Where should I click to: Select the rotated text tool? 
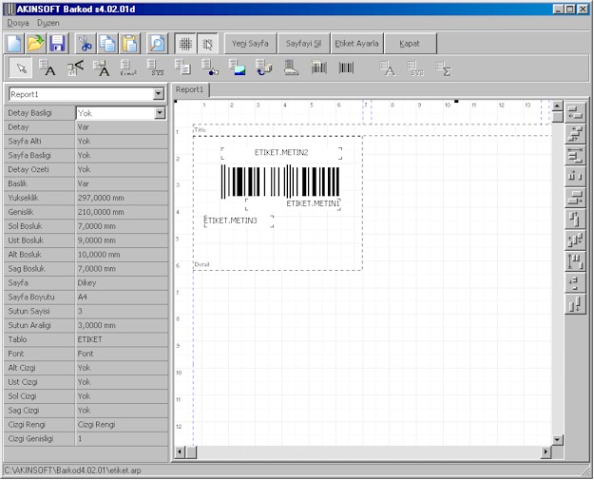click(75, 68)
